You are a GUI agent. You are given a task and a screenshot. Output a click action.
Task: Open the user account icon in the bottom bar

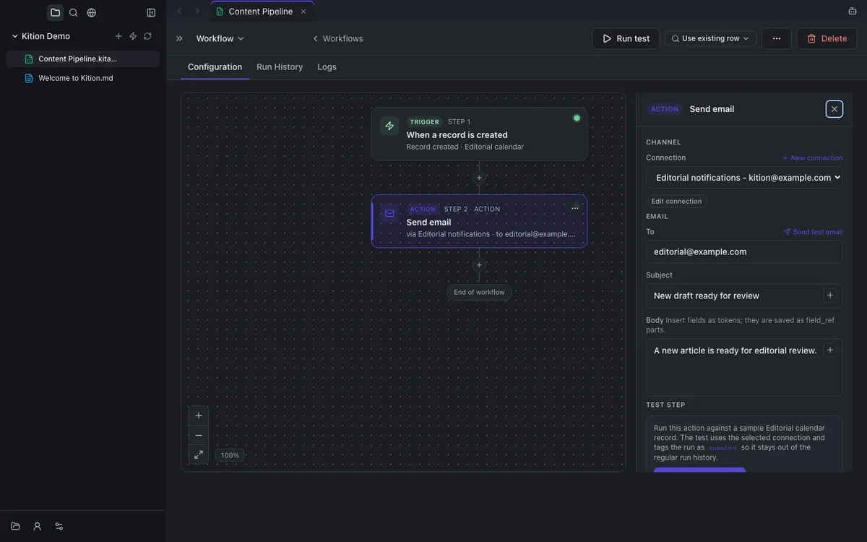click(38, 526)
